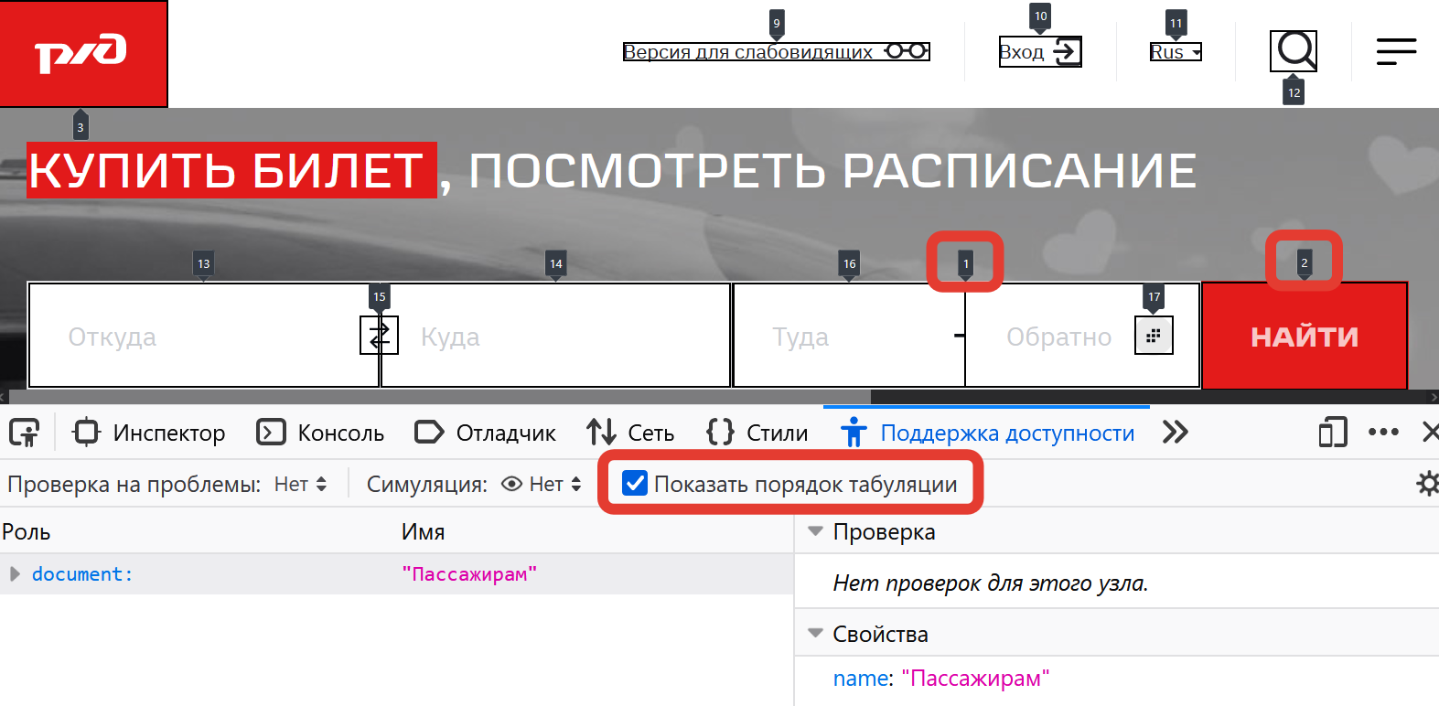Click the RZD logo in the header
Viewport: 1439px width, 706px height.
[x=82, y=53]
